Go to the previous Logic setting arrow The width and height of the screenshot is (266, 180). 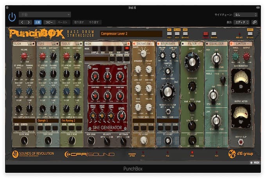[22, 22]
